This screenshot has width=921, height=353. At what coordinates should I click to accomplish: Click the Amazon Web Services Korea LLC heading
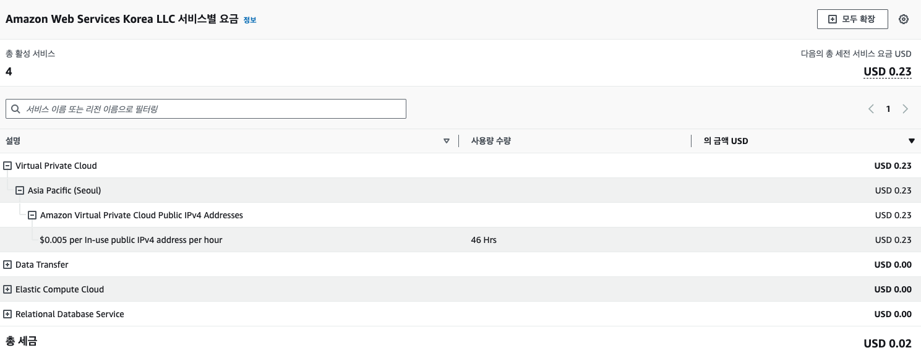[122, 19]
